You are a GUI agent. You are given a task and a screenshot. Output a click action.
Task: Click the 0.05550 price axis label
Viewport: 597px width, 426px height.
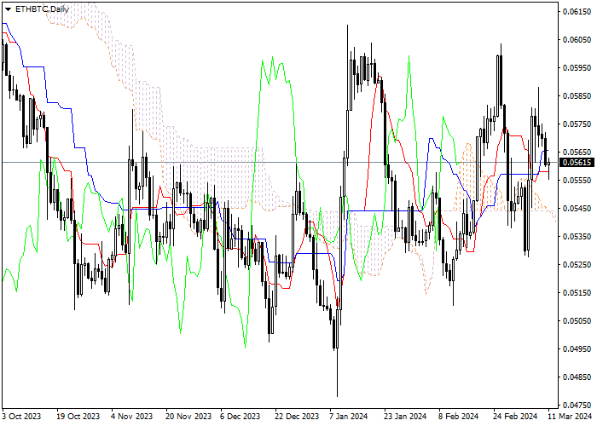(577, 181)
